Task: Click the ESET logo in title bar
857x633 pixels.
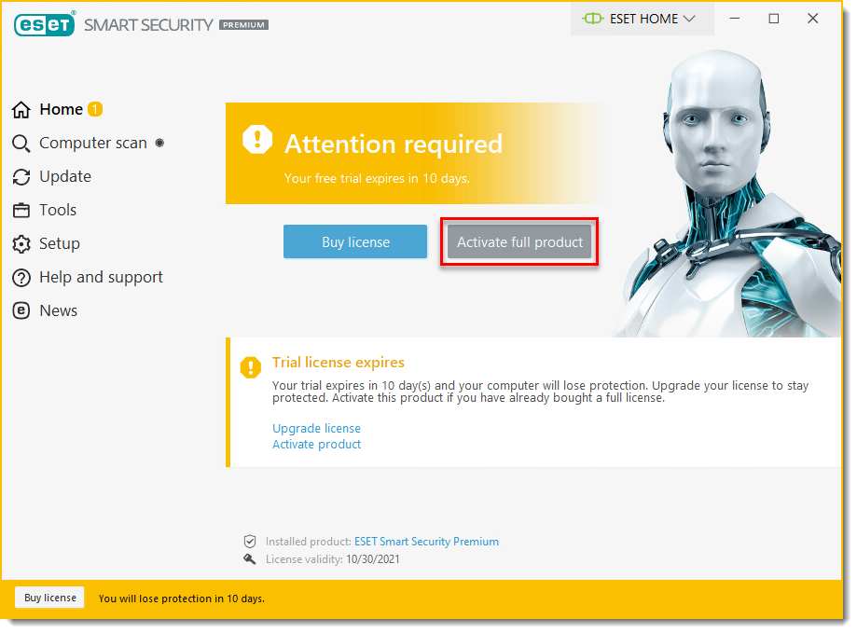Action: (x=44, y=24)
